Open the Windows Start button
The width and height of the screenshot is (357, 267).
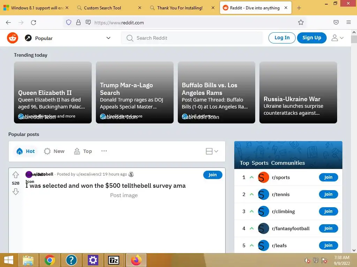point(8,260)
